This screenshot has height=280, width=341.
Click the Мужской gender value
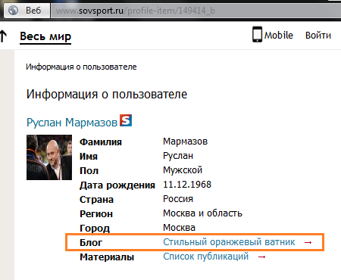183,170
